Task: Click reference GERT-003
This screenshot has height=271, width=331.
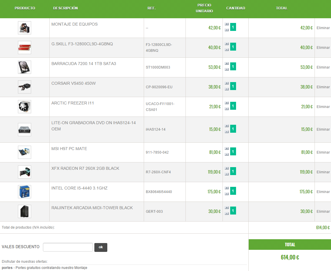Action: tap(154, 212)
